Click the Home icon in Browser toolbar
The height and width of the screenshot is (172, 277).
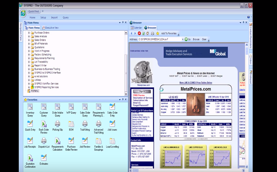click(x=148, y=34)
